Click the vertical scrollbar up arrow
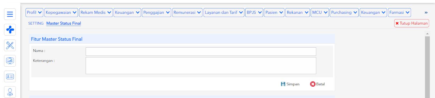This screenshot has width=435, height=98. (x=427, y=34)
